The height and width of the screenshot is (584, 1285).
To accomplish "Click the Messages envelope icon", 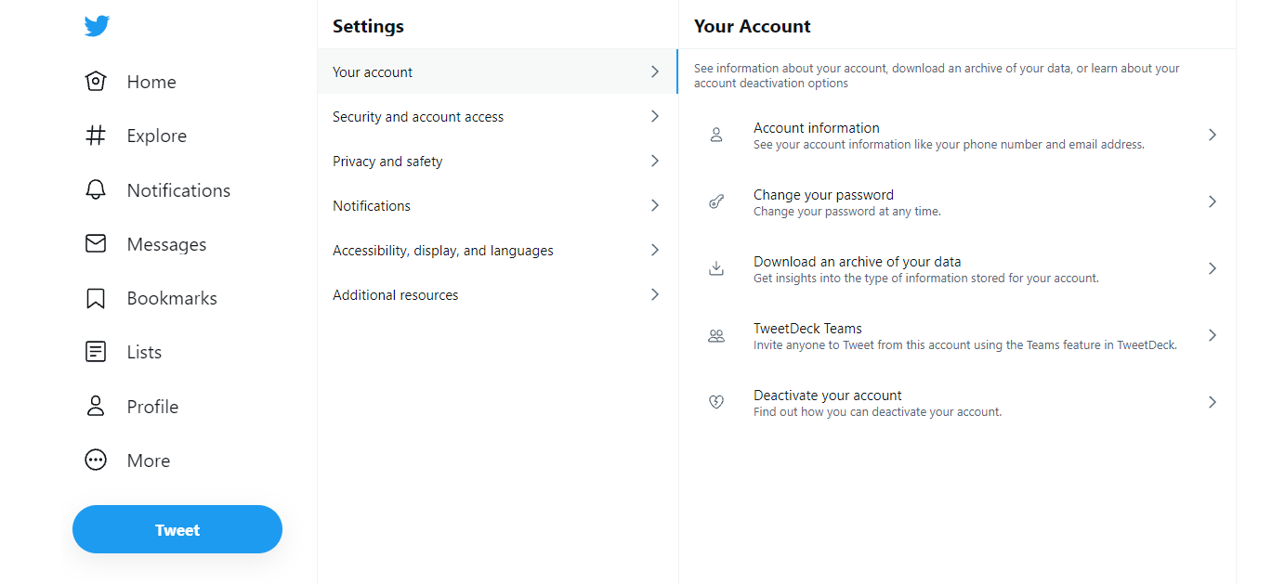I will pyautogui.click(x=96, y=244).
